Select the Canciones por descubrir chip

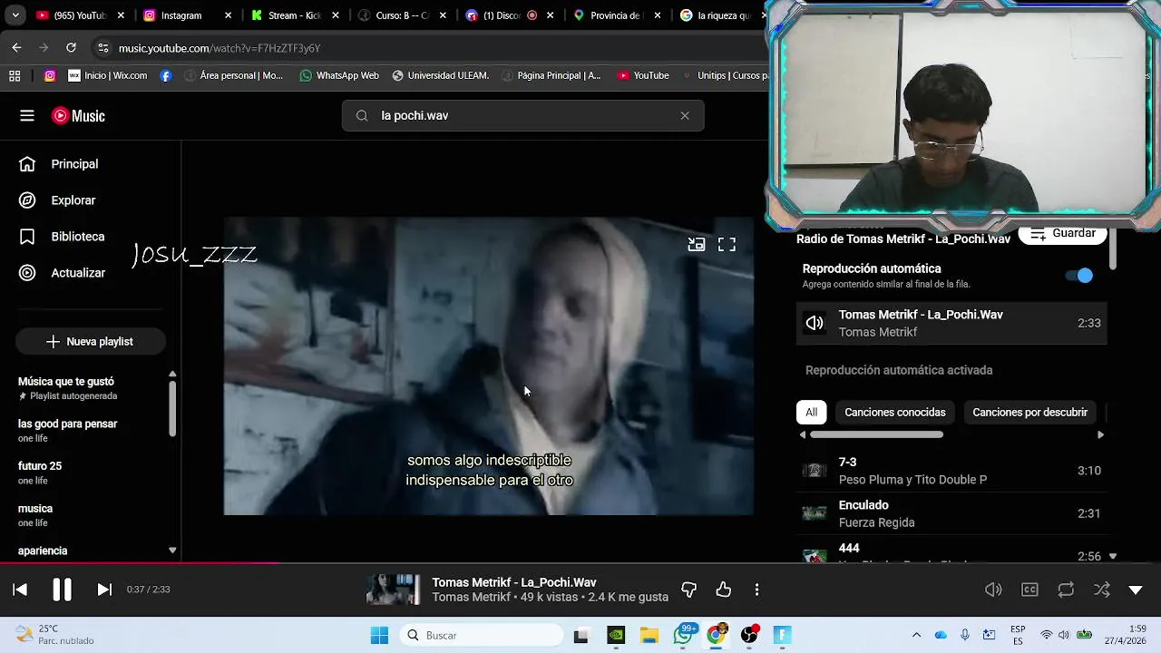point(1029,412)
